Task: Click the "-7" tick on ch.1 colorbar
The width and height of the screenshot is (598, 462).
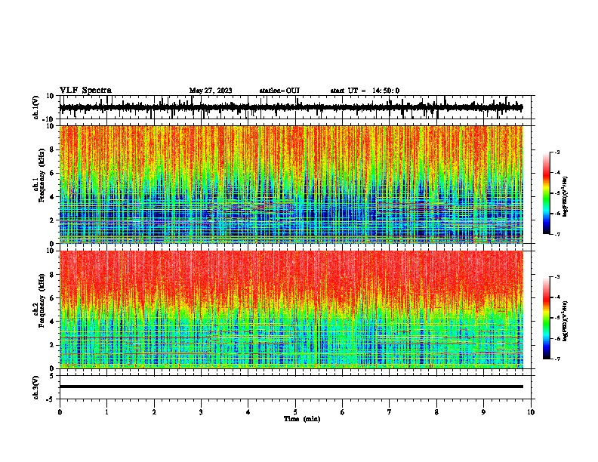Action: [x=557, y=234]
